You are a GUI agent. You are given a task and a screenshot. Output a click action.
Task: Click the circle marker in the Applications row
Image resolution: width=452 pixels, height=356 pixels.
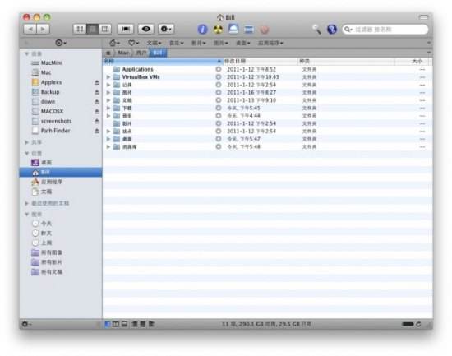(x=219, y=69)
